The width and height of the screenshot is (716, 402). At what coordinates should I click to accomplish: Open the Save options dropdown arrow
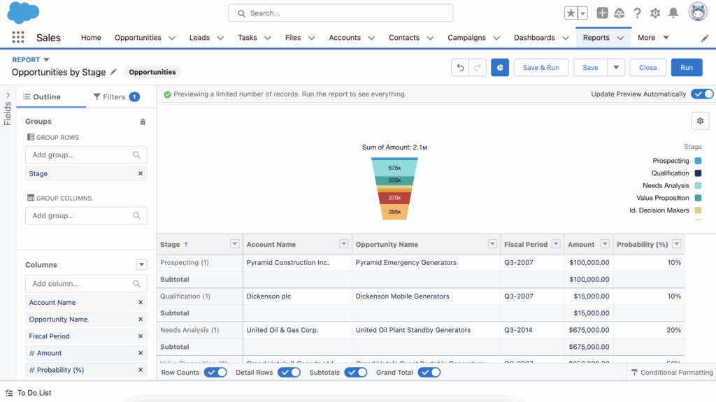tap(616, 68)
